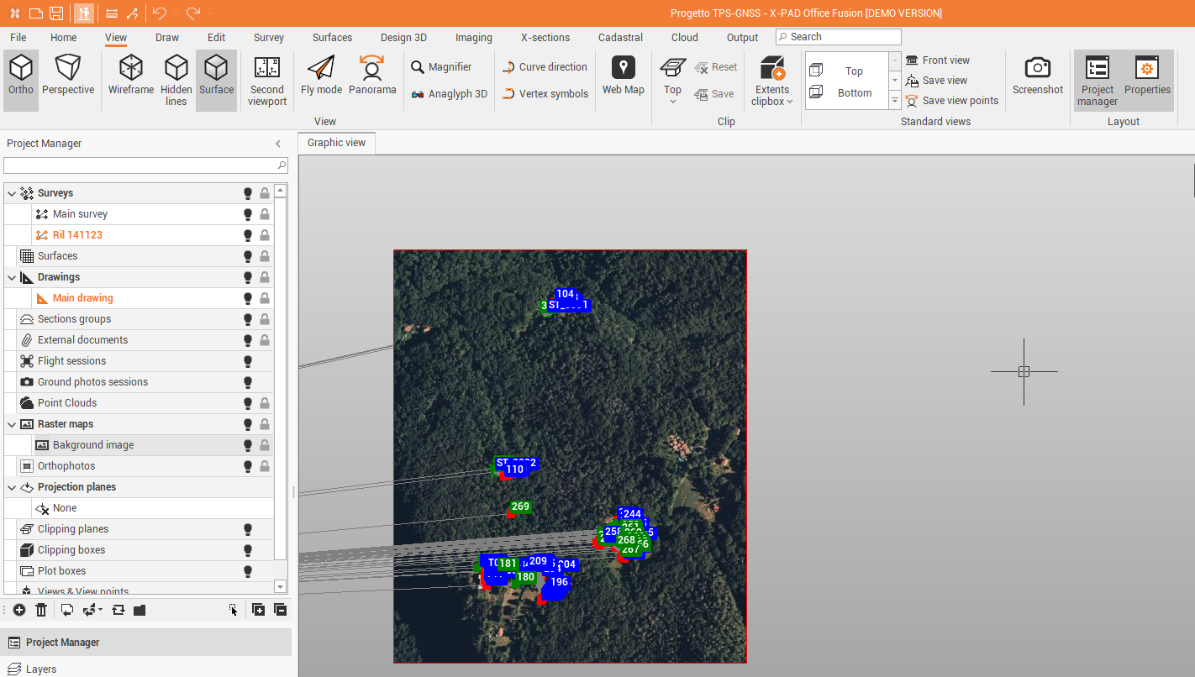Collapse the Surveys tree group
1195x677 pixels.
point(12,193)
